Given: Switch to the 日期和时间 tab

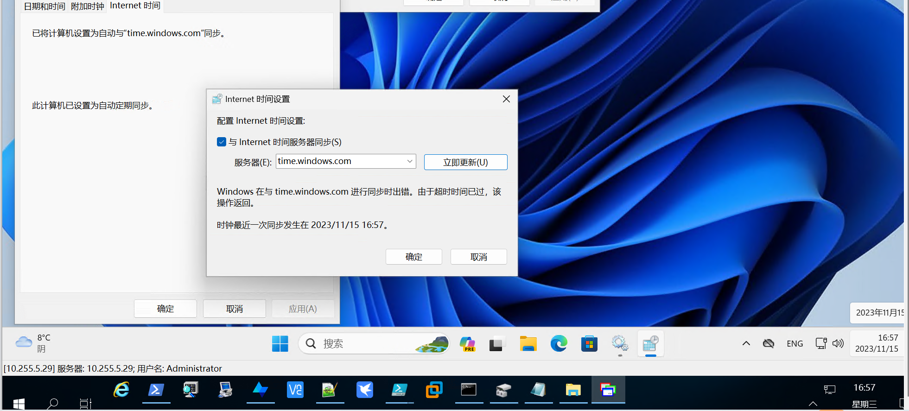Looking at the screenshot, I should click(44, 6).
